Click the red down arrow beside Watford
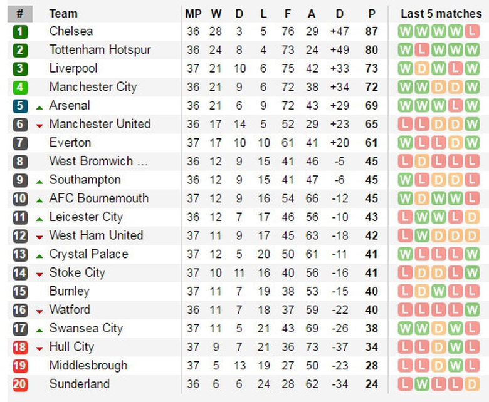 39,311
